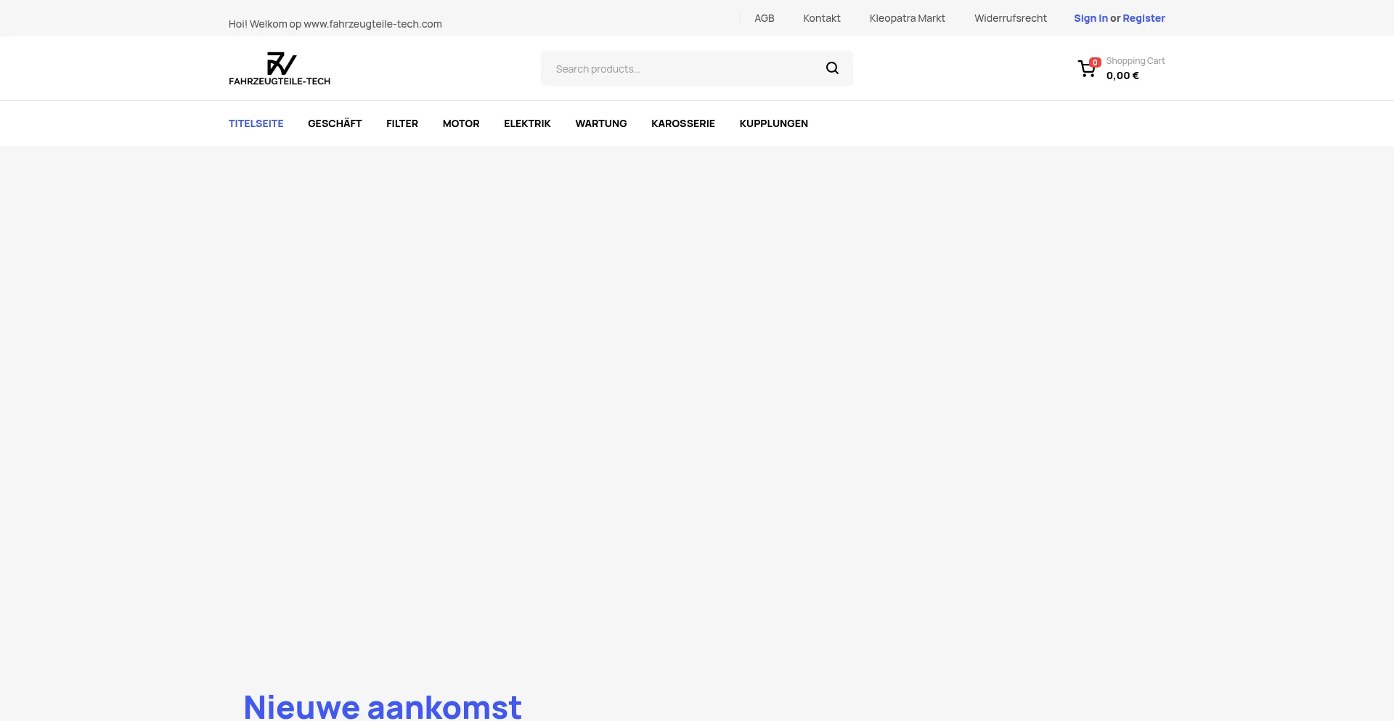Click the Sign In link
Image resolution: width=1394 pixels, height=721 pixels.
pyautogui.click(x=1091, y=18)
